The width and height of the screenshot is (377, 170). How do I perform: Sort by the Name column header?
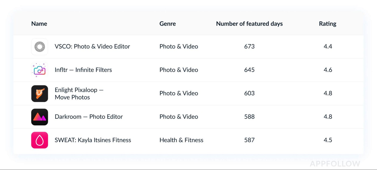point(39,24)
